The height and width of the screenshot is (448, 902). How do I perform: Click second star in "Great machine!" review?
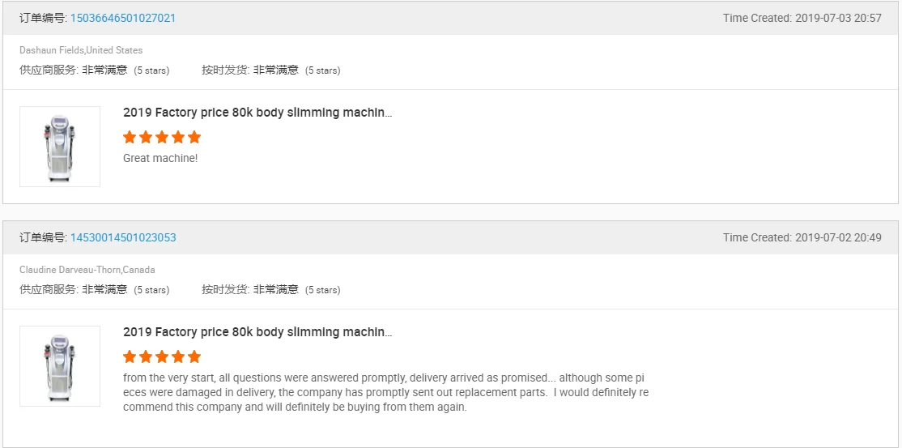tap(146, 137)
